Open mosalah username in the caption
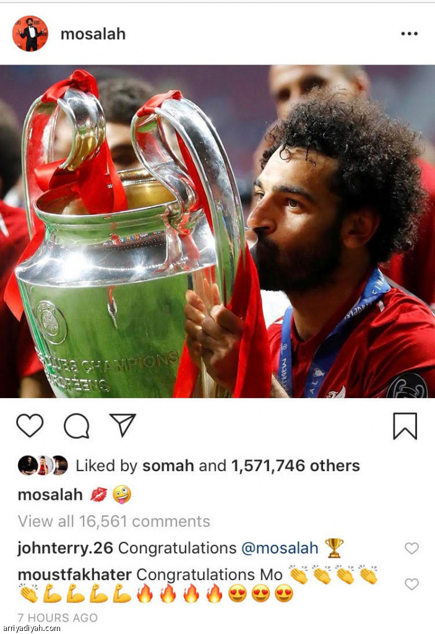 [50, 495]
